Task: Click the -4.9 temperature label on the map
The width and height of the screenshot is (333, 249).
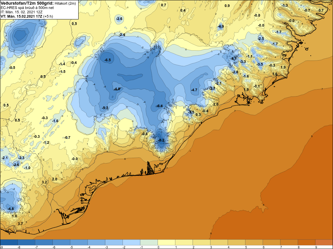Action: pos(221,27)
